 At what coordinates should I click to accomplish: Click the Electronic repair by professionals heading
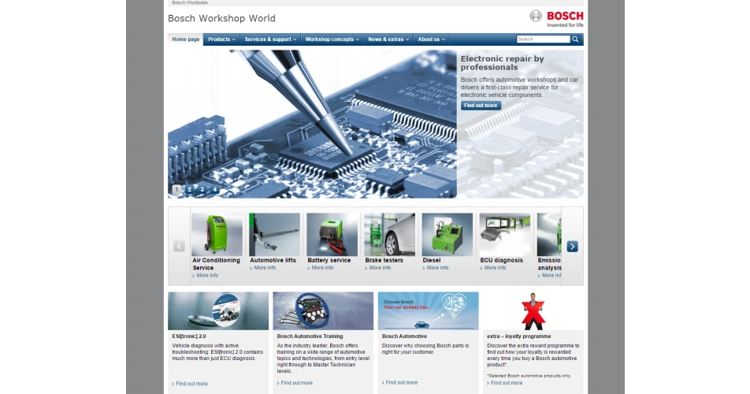coord(503,62)
